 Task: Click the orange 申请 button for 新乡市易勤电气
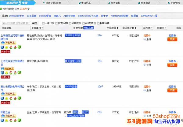coord(172,90)
